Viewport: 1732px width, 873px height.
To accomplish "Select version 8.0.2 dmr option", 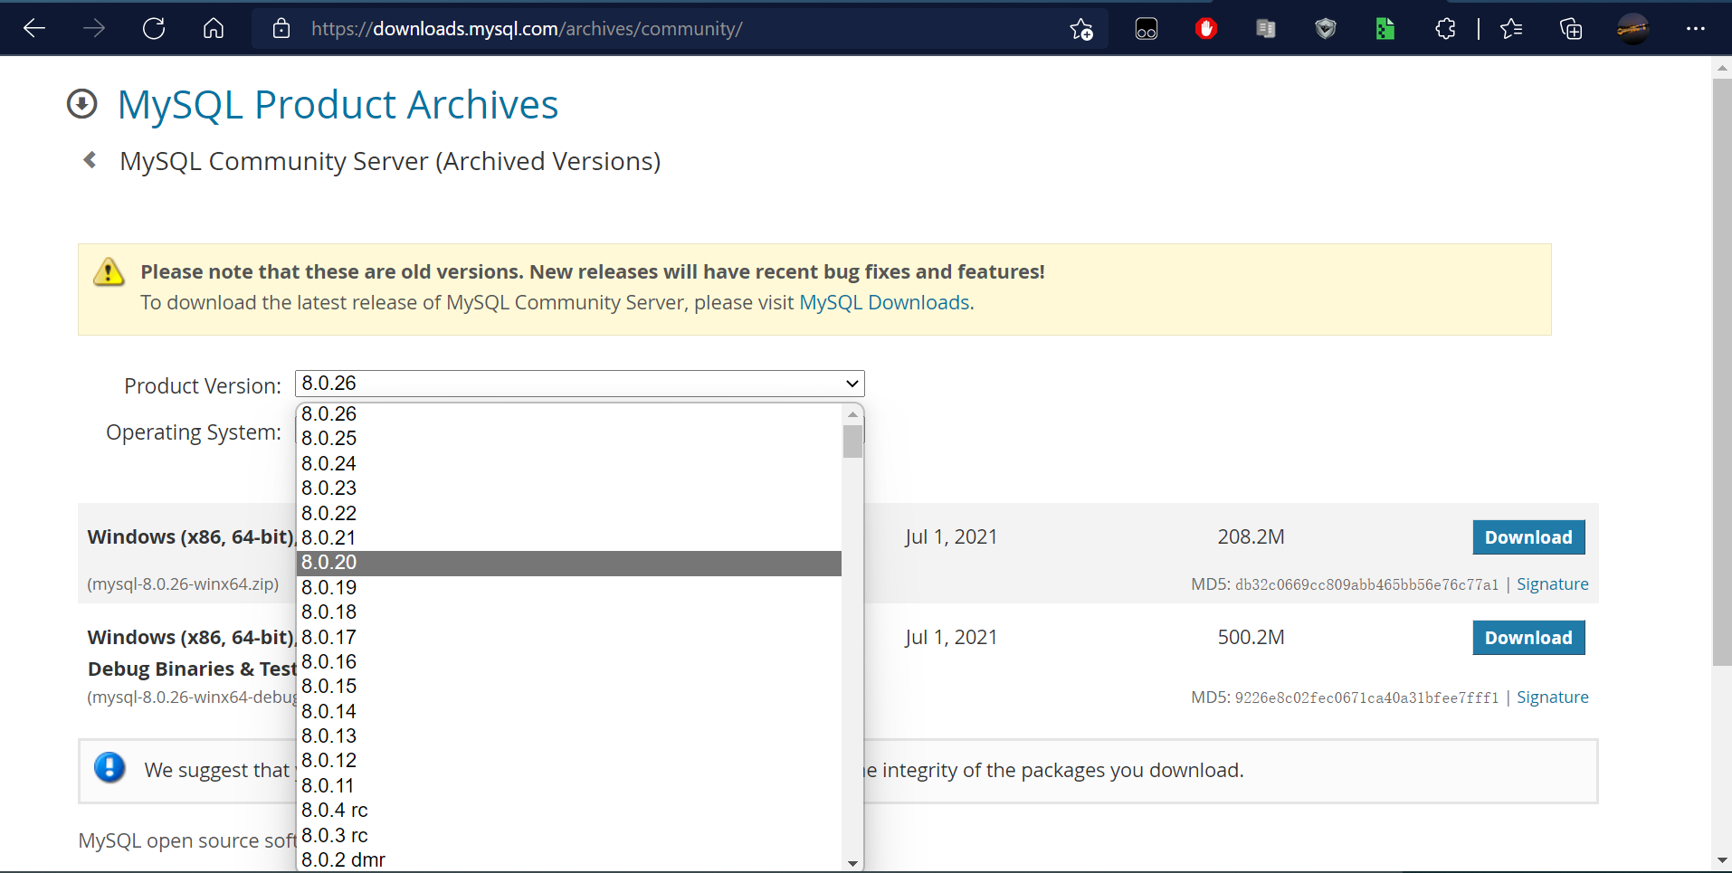I will (569, 859).
